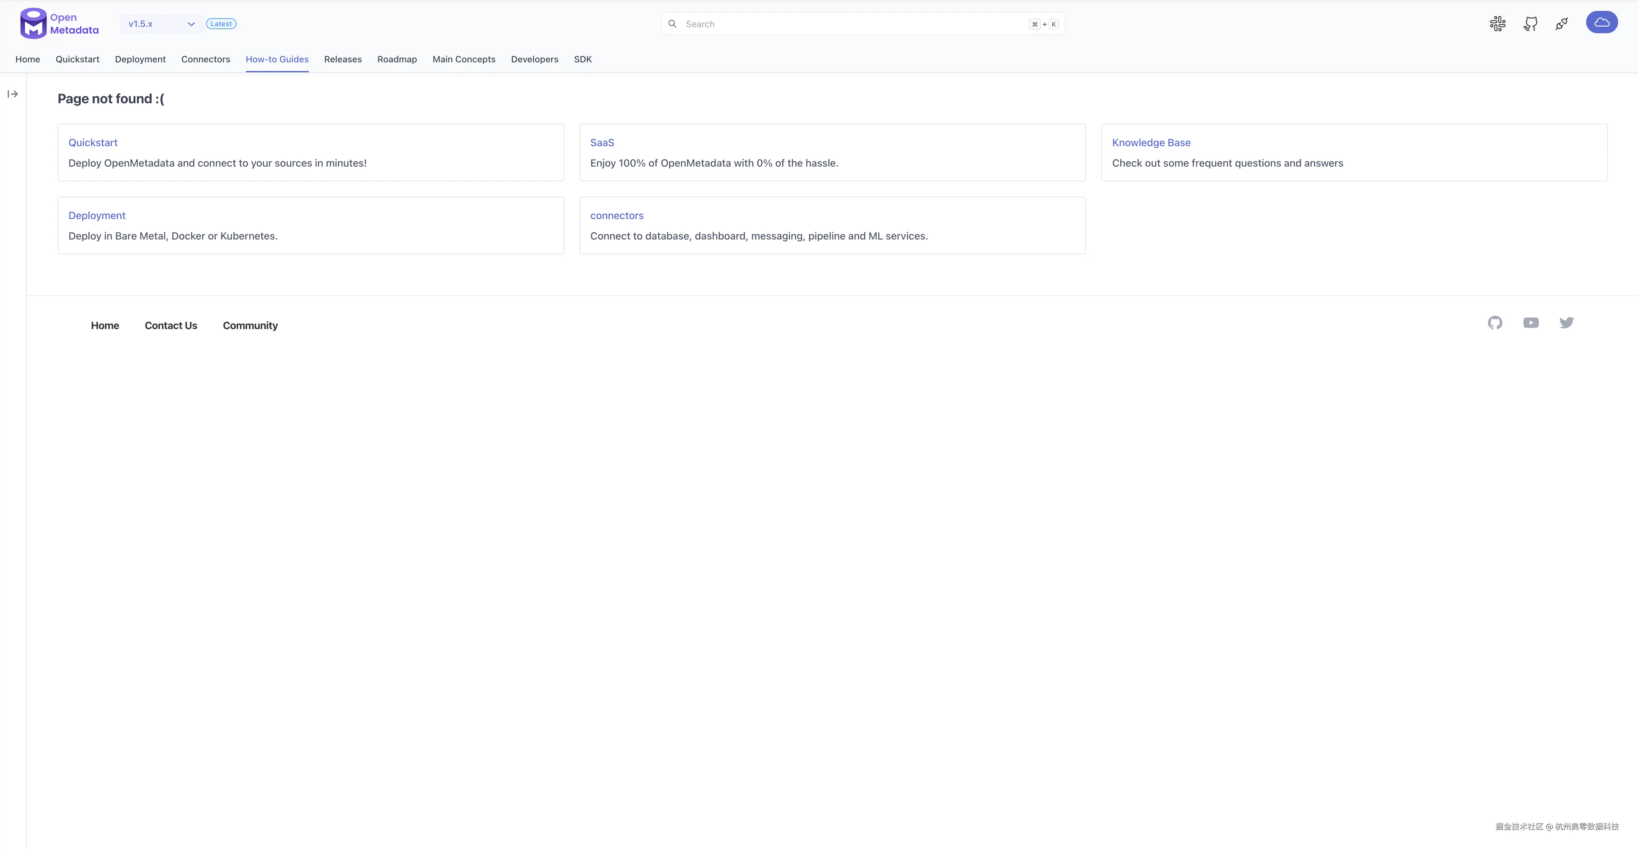The width and height of the screenshot is (1638, 850).
Task: Open the Slack community icon in header
Action: coord(1497,24)
